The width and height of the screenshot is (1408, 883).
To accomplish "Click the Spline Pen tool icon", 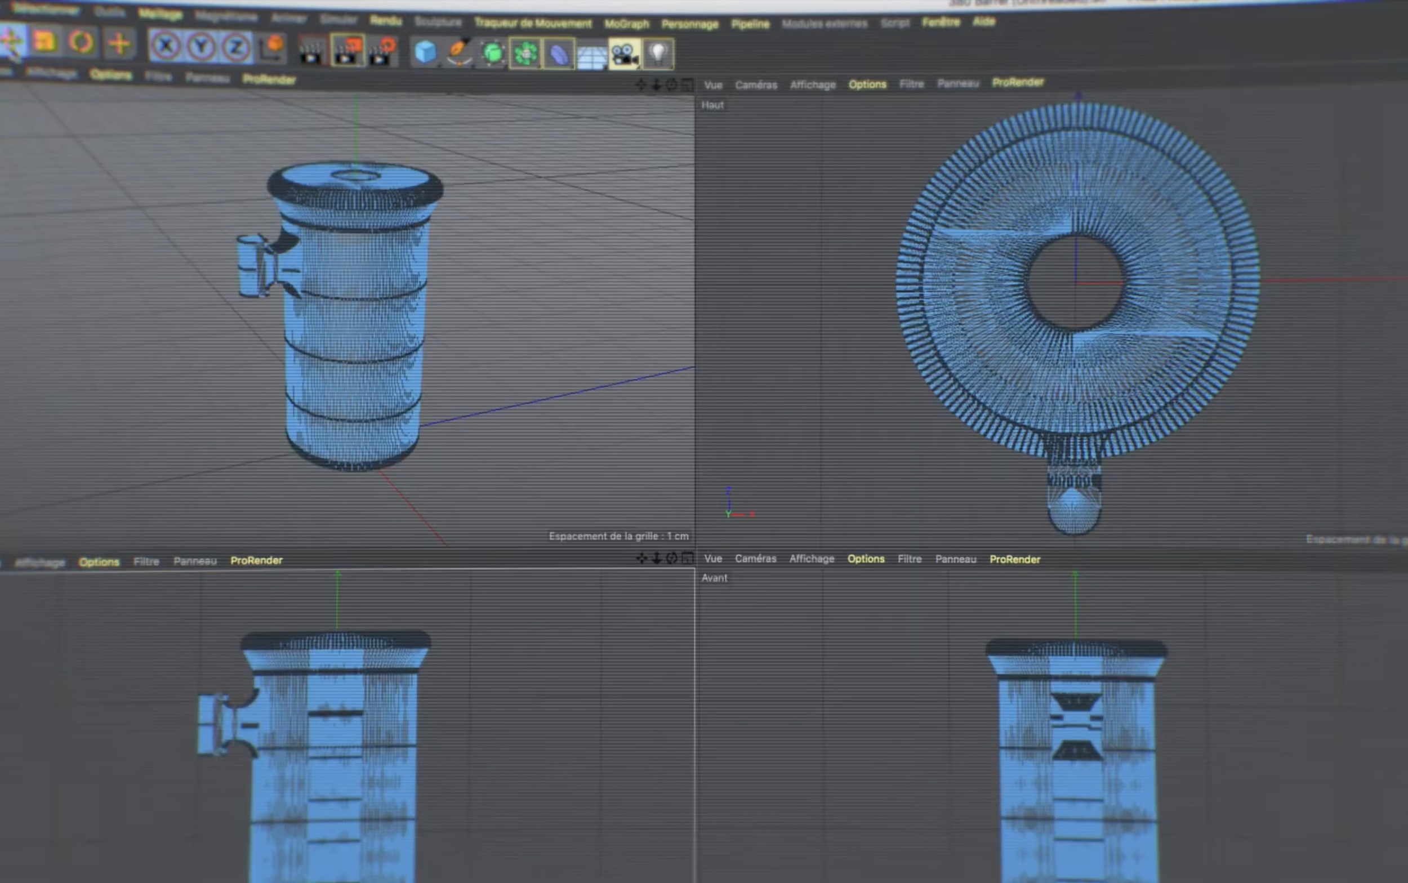I will tap(459, 52).
